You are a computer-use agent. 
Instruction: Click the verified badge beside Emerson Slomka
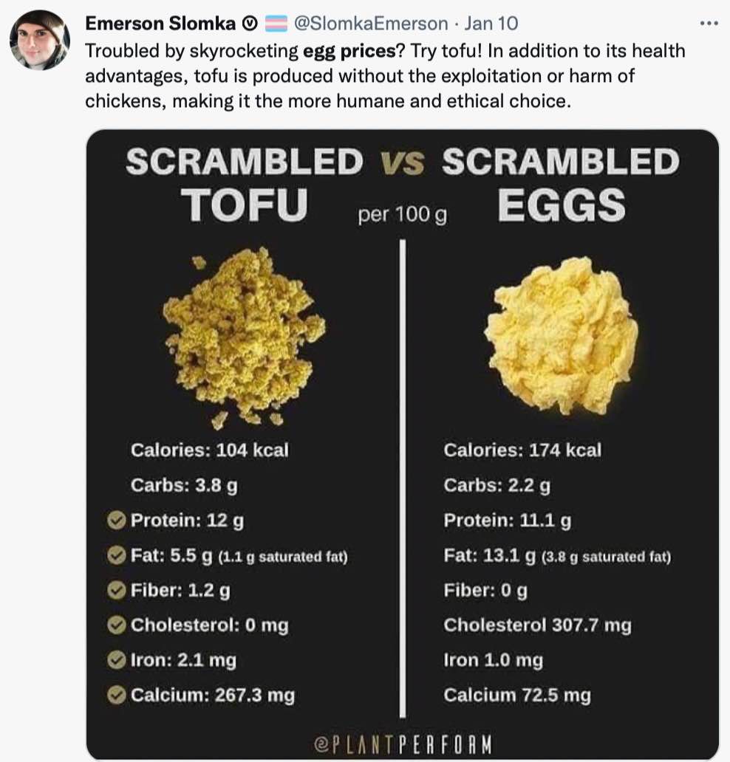point(250,24)
